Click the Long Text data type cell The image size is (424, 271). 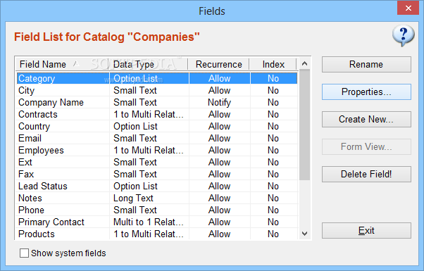click(149, 198)
